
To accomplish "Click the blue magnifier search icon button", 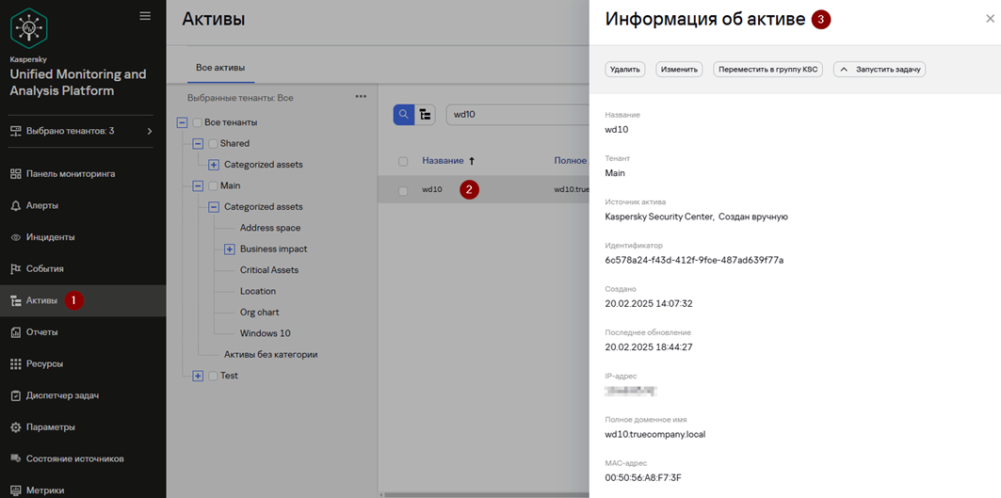I will [403, 115].
